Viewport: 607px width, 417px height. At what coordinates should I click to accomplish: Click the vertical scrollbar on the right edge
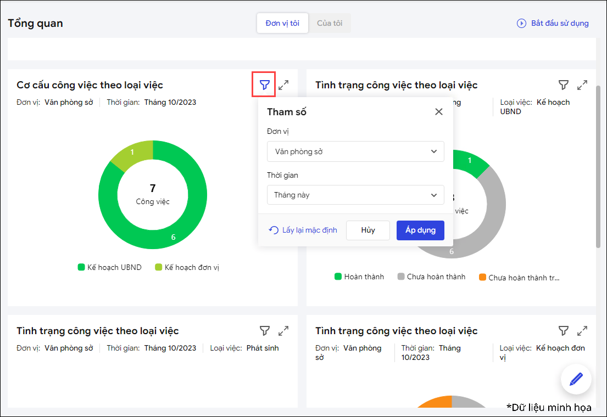click(598, 166)
